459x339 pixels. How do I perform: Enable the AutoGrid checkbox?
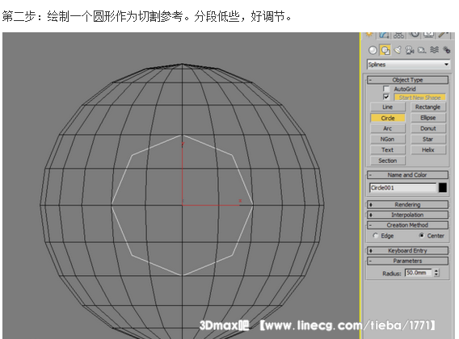(x=386, y=89)
